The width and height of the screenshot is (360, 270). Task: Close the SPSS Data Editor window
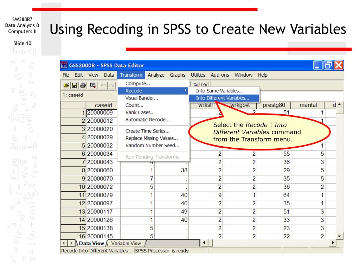tap(339, 65)
